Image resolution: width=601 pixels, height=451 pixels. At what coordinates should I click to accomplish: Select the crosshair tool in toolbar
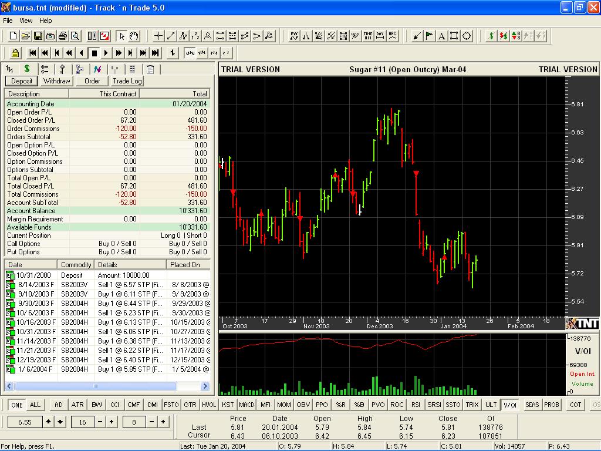pos(158,36)
